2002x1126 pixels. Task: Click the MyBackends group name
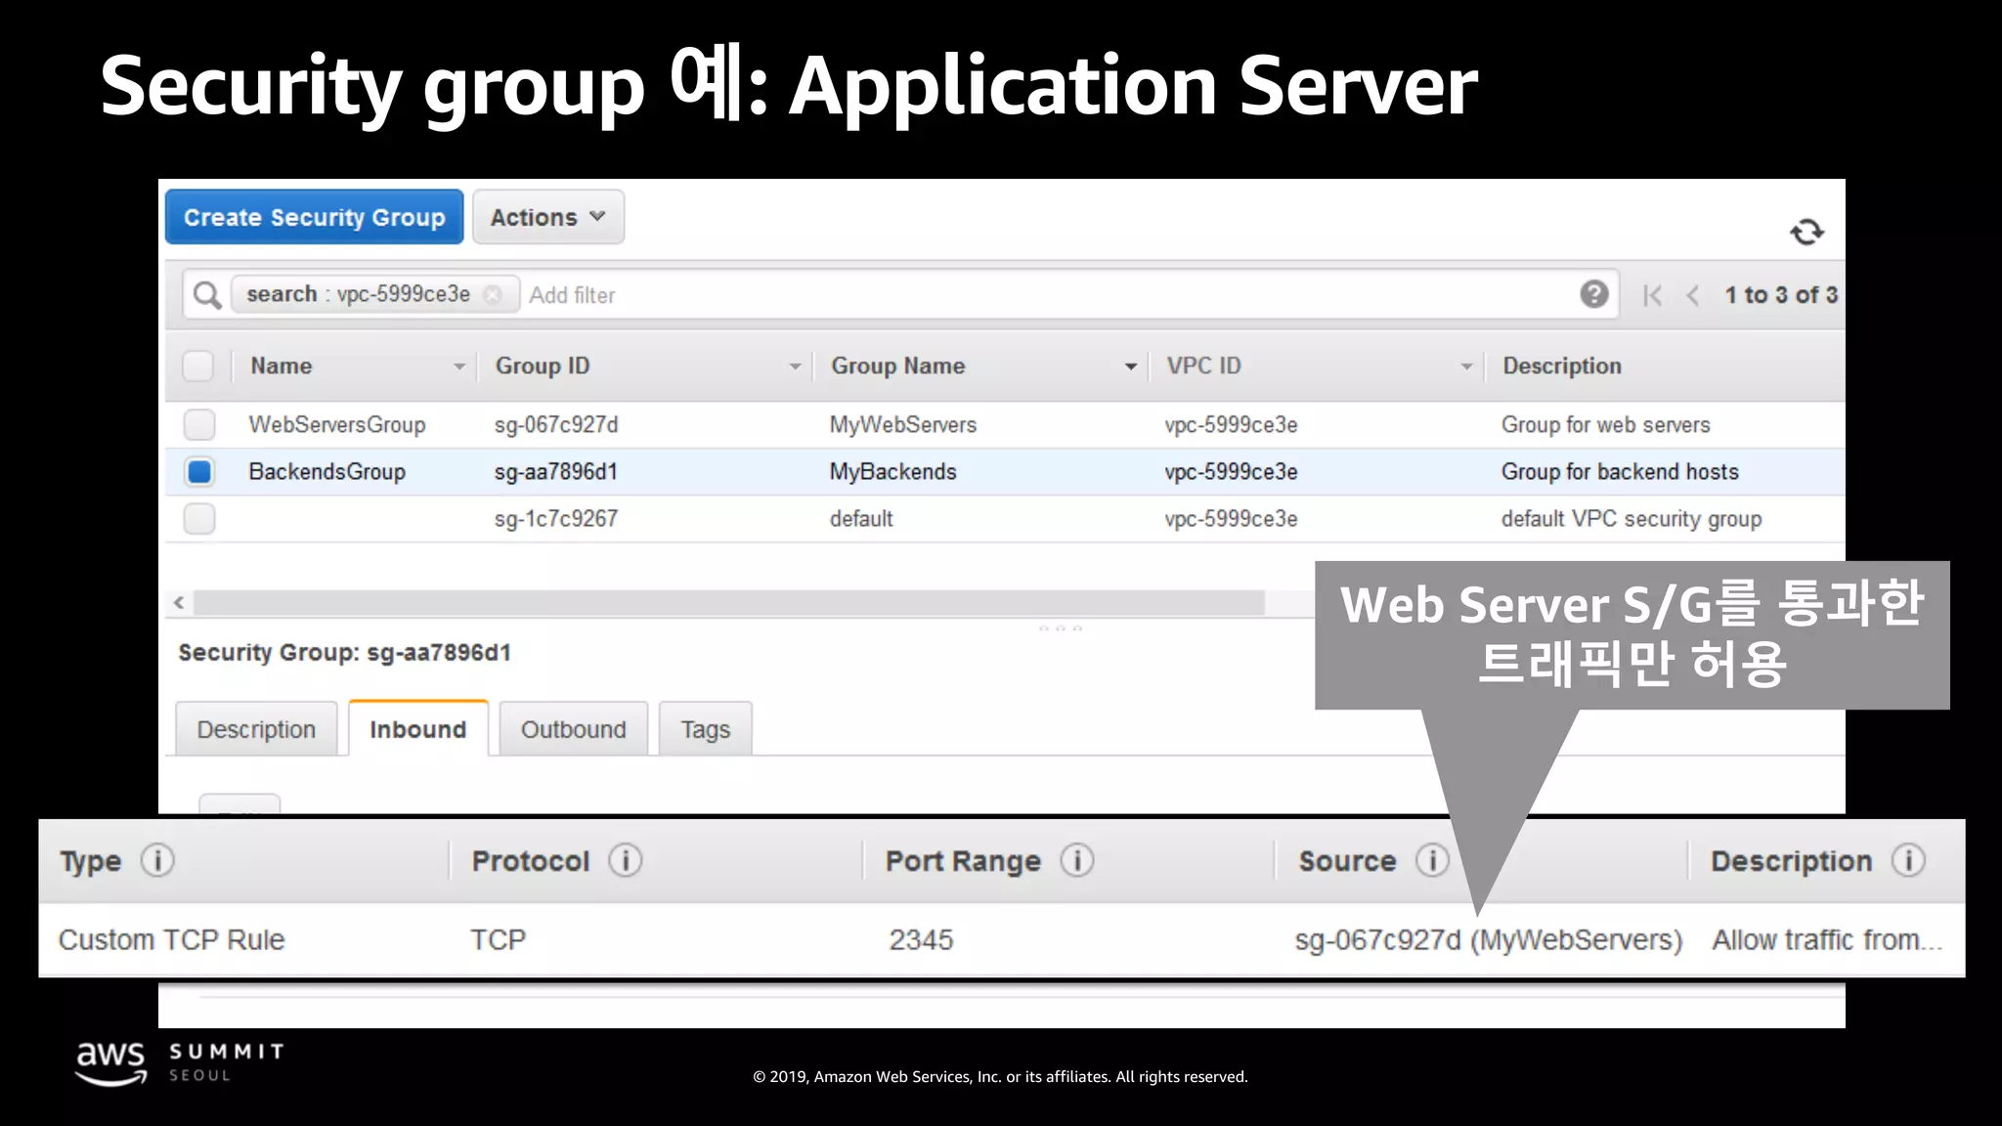point(893,471)
